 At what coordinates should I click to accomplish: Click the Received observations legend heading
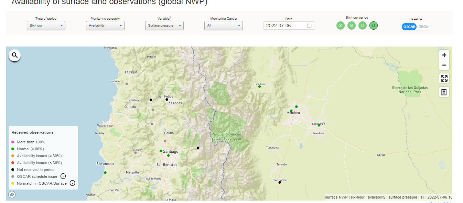pos(33,132)
